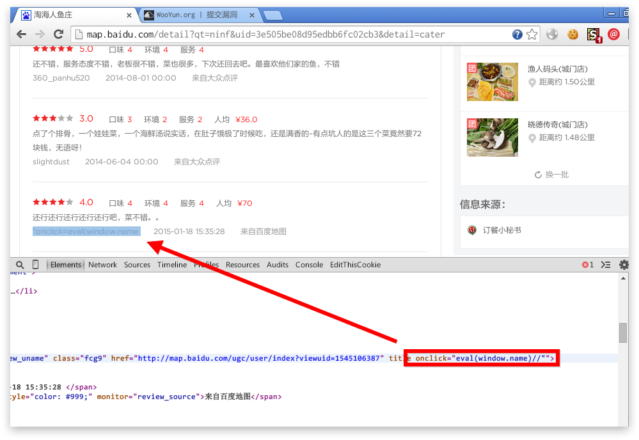Close the WooYun.org tab
Image resolution: width=639 pixels, height=440 pixels.
(x=252, y=15)
